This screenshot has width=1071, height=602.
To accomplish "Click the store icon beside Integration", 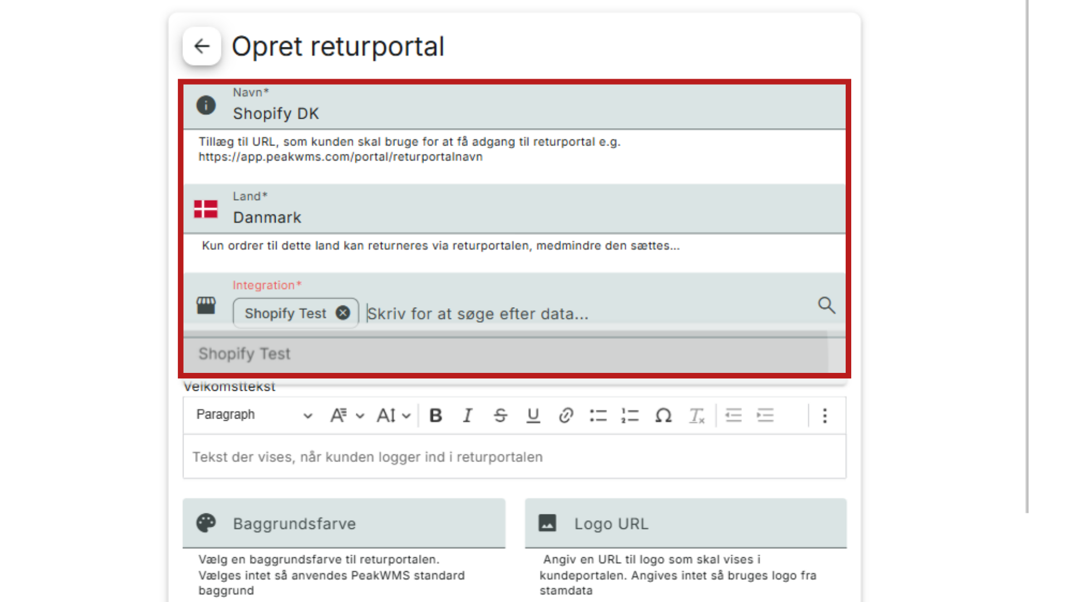I will 206,305.
